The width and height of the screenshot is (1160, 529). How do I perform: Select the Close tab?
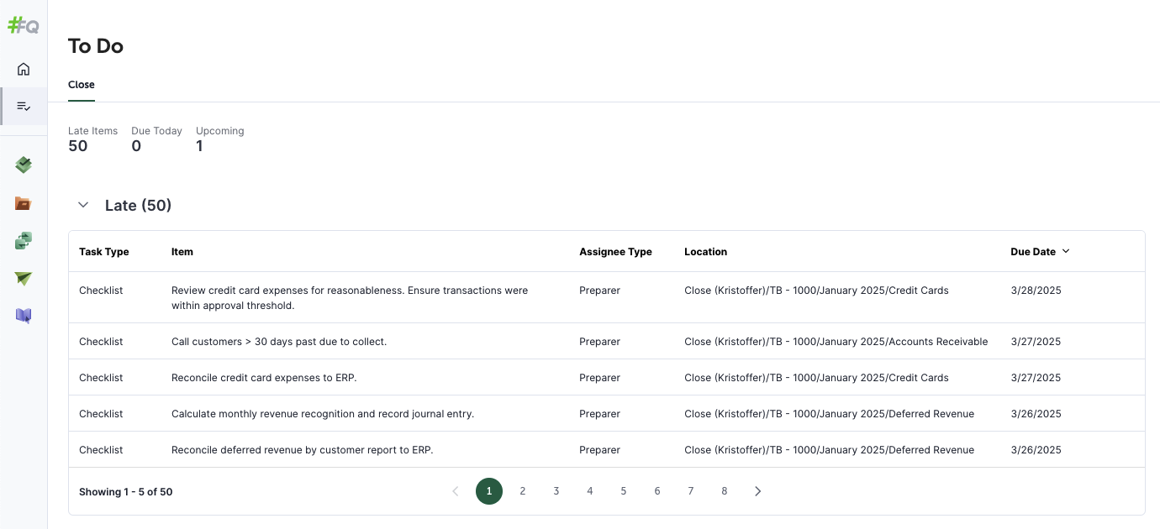82,85
